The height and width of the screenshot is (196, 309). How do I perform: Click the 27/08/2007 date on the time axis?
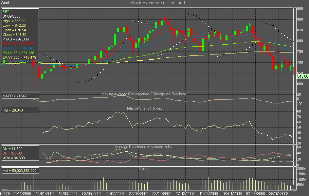click(x=138, y=194)
